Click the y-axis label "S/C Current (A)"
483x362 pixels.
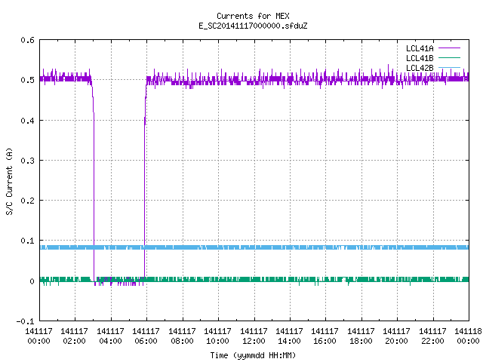pyautogui.click(x=10, y=182)
